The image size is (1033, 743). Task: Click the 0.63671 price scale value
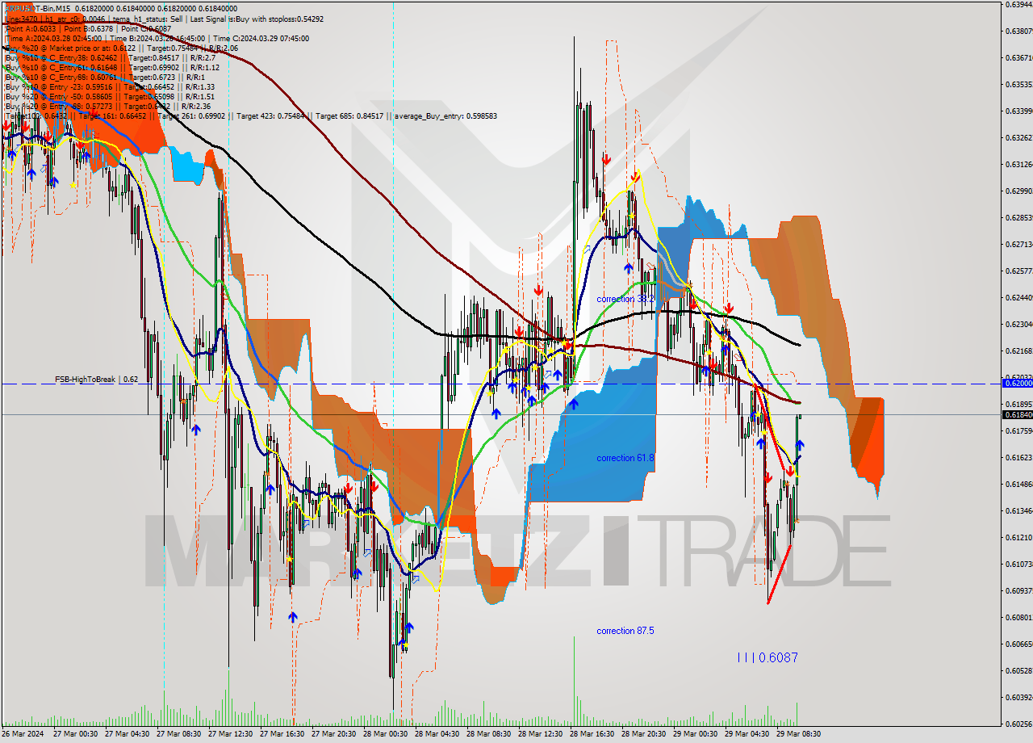pos(1018,57)
